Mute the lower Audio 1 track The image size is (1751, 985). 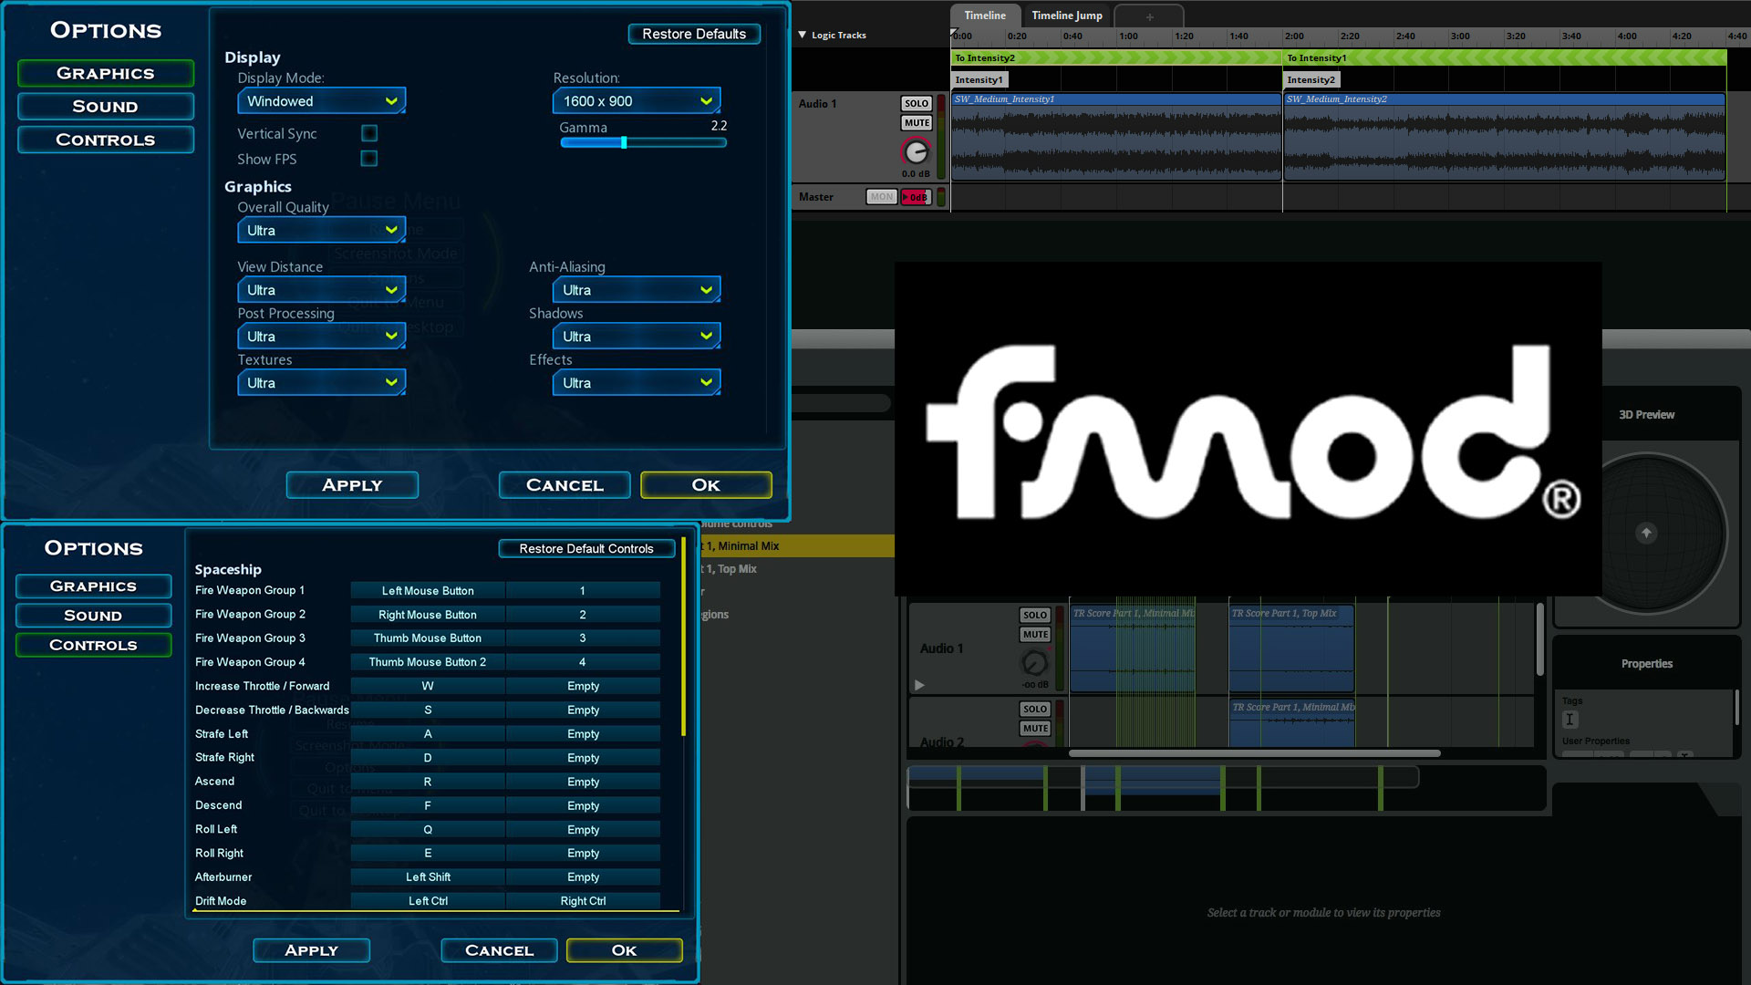click(x=1035, y=635)
